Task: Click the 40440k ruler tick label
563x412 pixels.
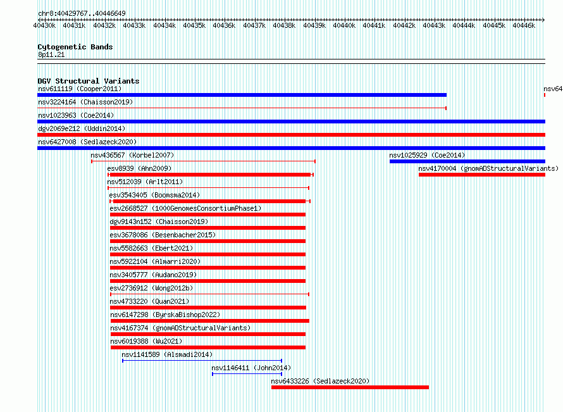Action: tap(344, 25)
